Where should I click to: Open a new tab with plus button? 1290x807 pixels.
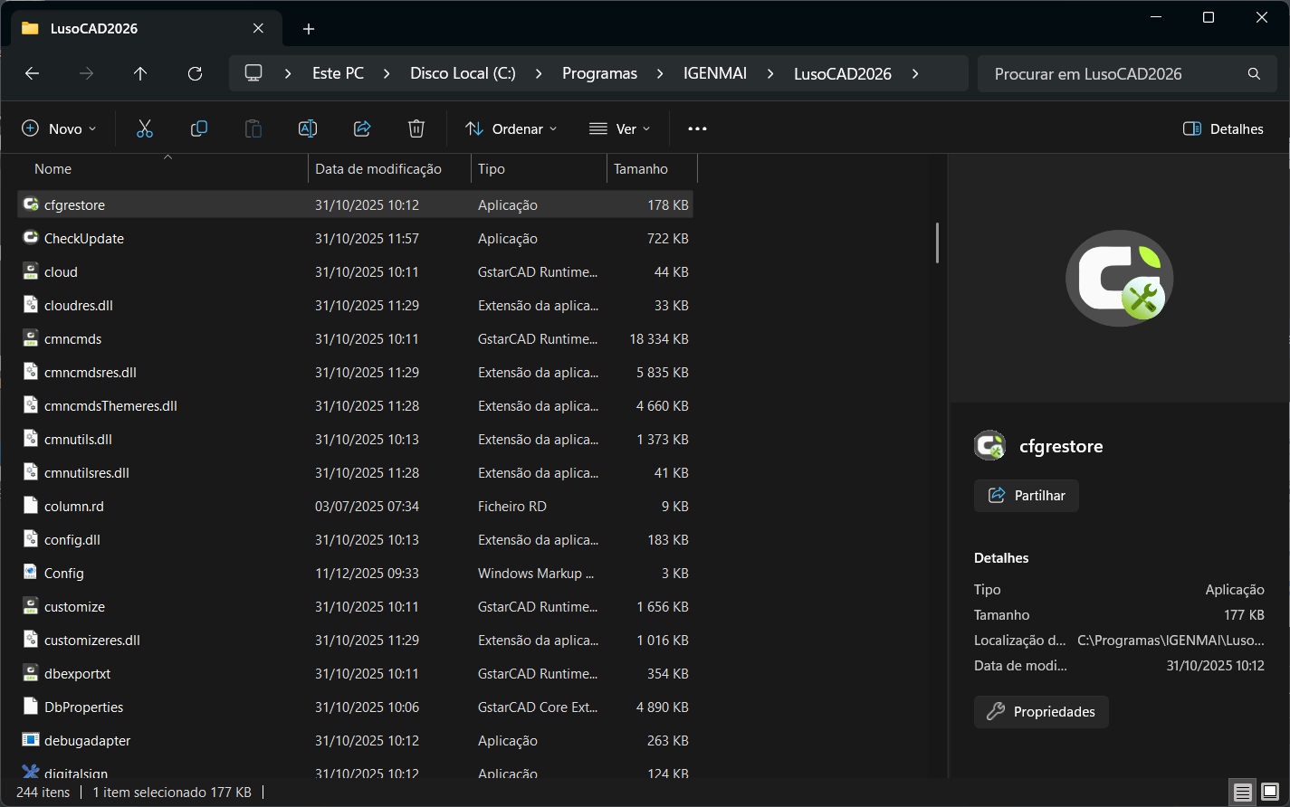[309, 29]
